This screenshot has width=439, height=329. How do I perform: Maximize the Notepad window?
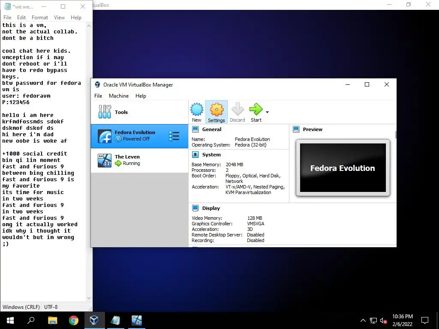coord(63,6)
